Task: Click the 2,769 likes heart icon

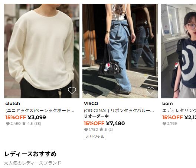Action: [x=164, y=124]
